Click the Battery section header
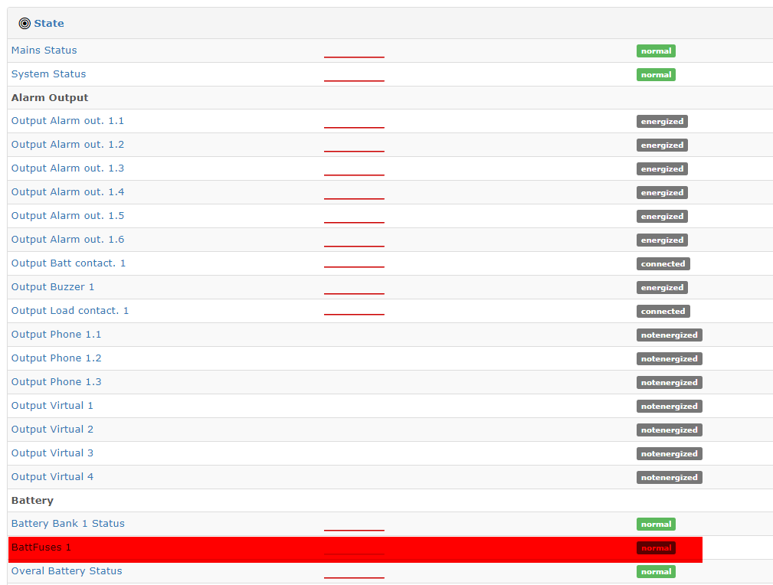773x585 pixels. [32, 500]
